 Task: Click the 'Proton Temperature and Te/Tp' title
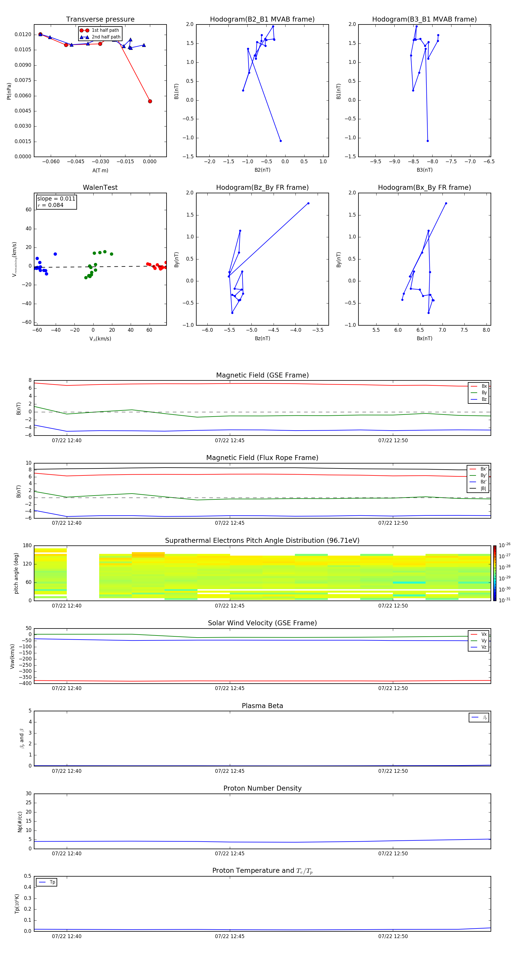tap(262, 871)
